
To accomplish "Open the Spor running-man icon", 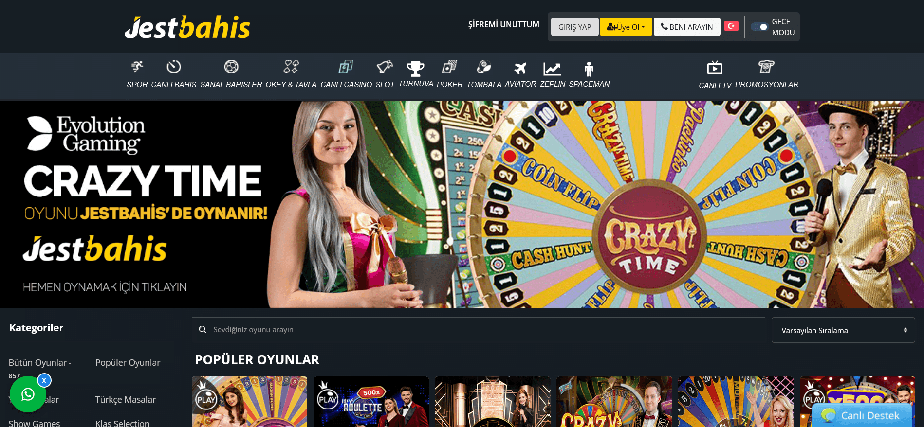I will coord(137,67).
